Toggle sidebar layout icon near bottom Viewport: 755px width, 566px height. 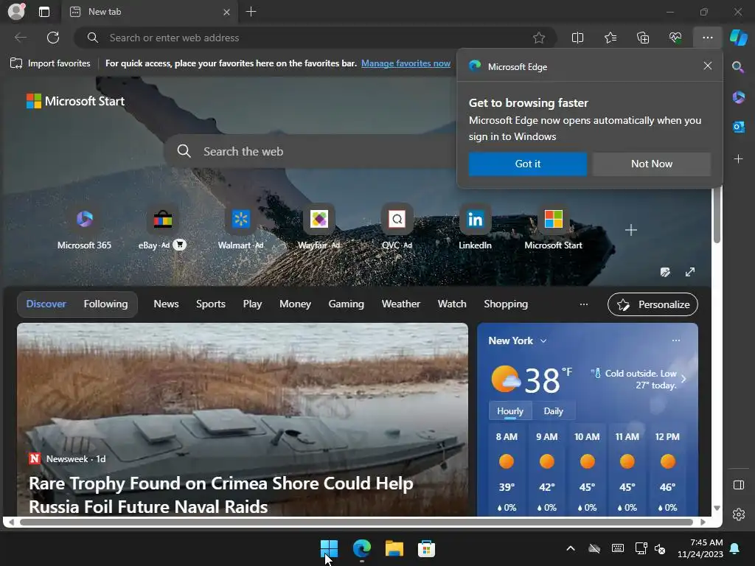tap(739, 485)
